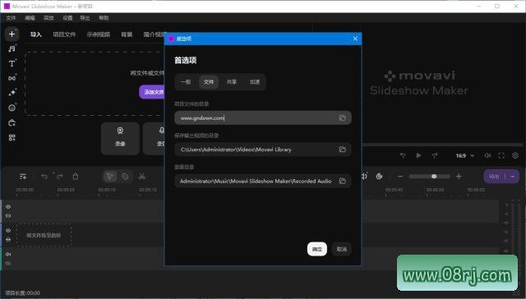The image size is (526, 299).
Task: Toggle link icon of middle video track
Action: 8,240
